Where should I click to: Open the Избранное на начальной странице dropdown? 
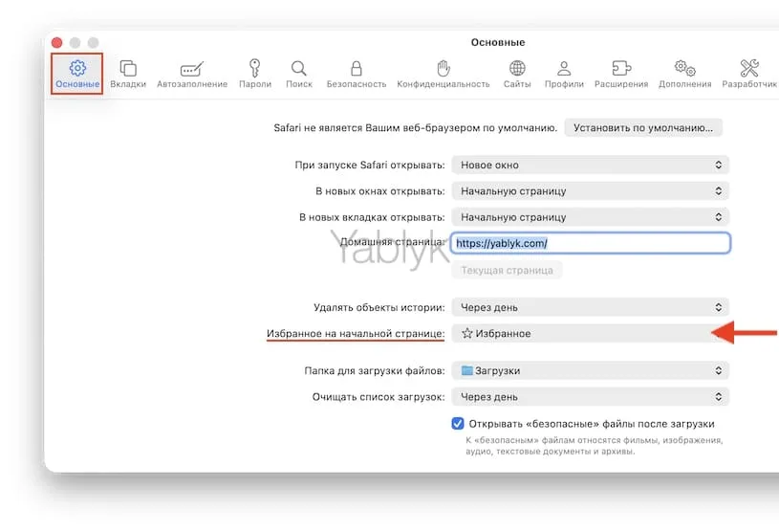590,334
